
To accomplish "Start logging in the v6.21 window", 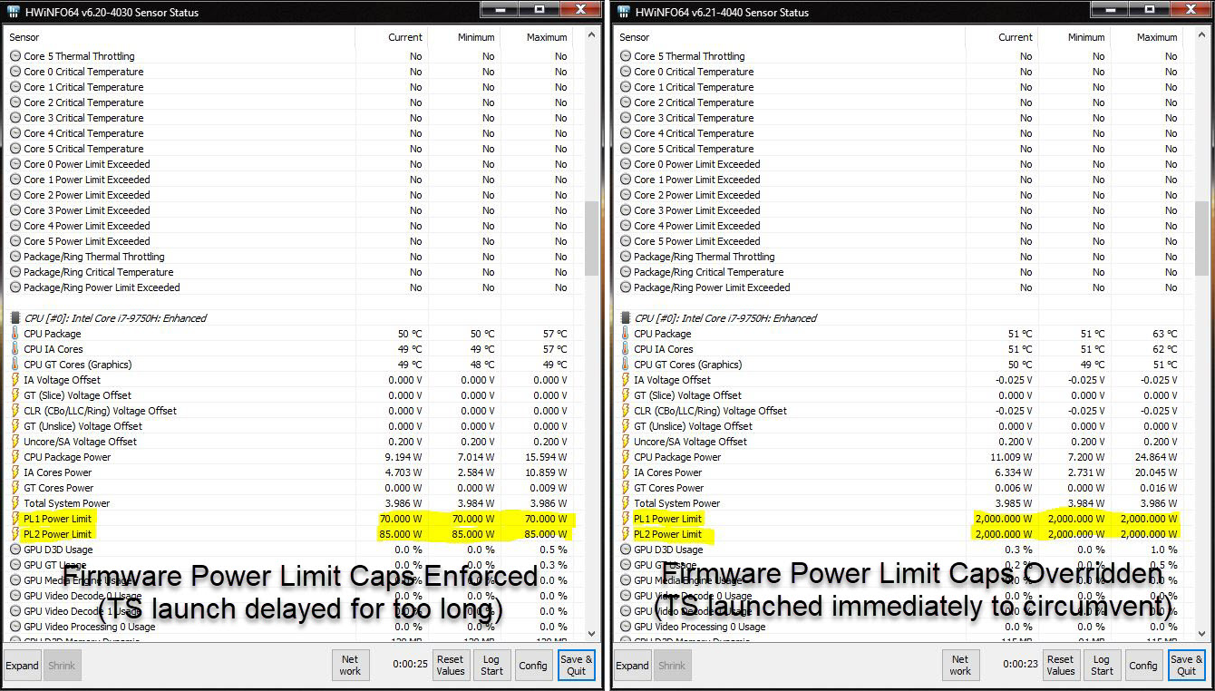I will pyautogui.click(x=1102, y=665).
